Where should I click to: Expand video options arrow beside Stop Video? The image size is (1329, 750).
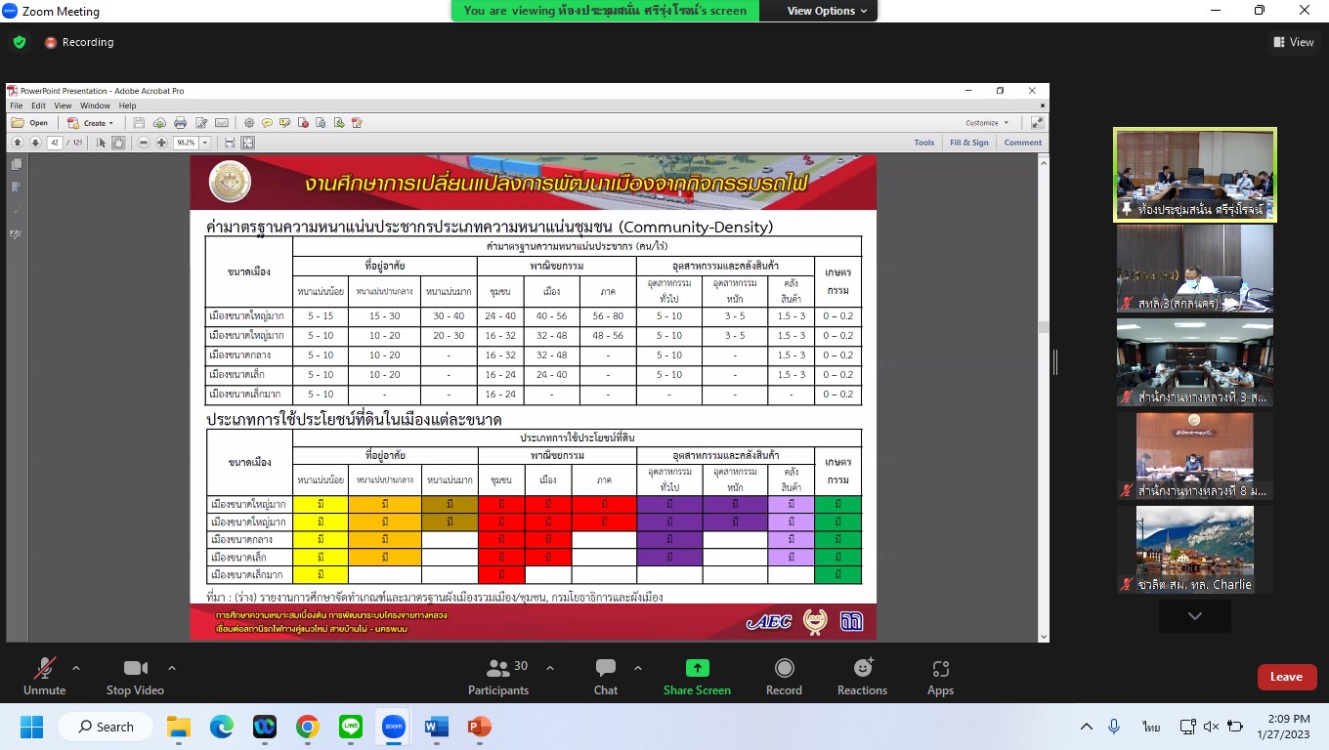point(172,668)
